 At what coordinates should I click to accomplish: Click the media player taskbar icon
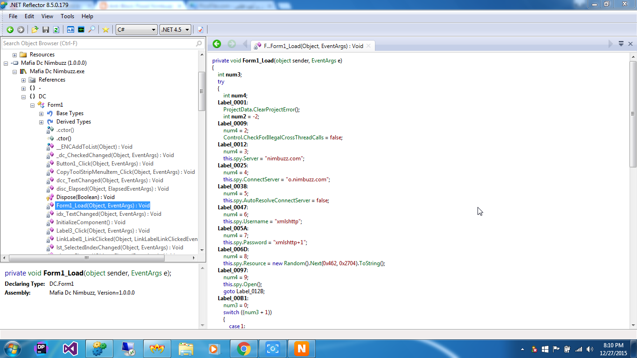tap(214, 348)
